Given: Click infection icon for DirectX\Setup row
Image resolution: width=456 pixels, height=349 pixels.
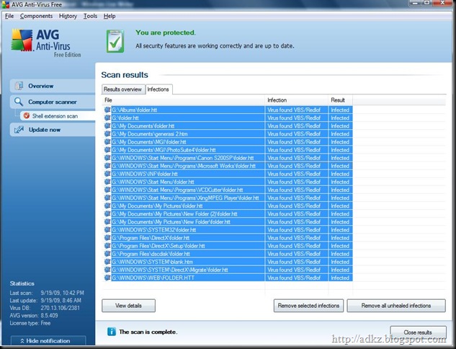Looking at the screenshot, I should [x=107, y=246].
